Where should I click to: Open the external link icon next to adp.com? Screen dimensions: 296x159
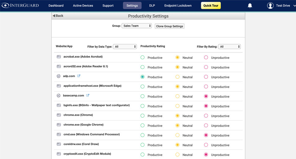(79, 76)
